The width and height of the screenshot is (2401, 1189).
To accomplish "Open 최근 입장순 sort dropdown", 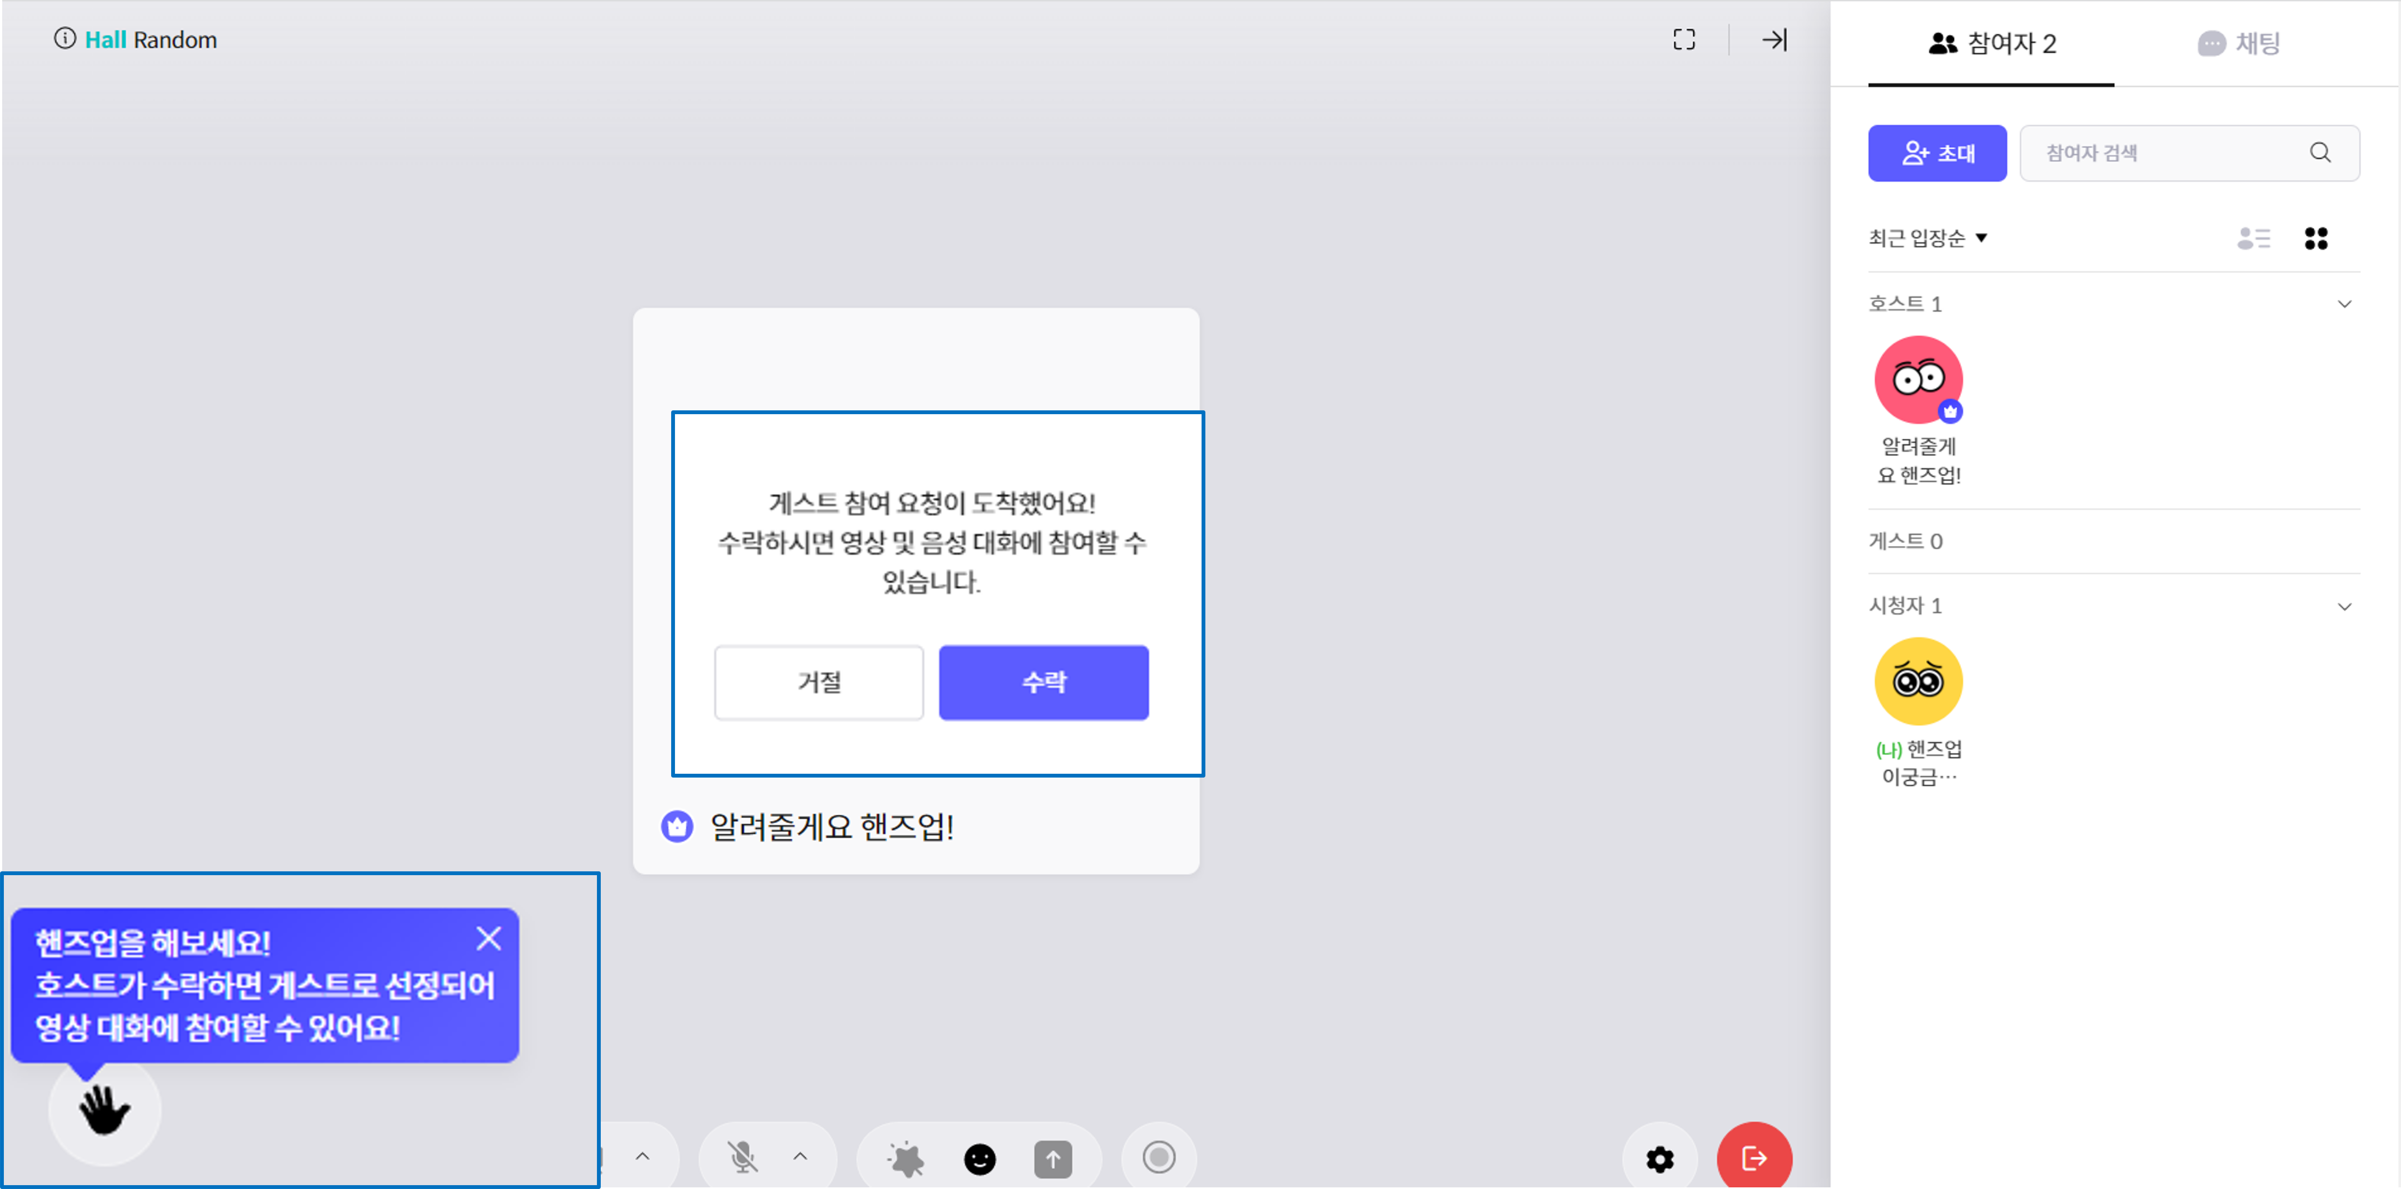I will pos(1928,239).
